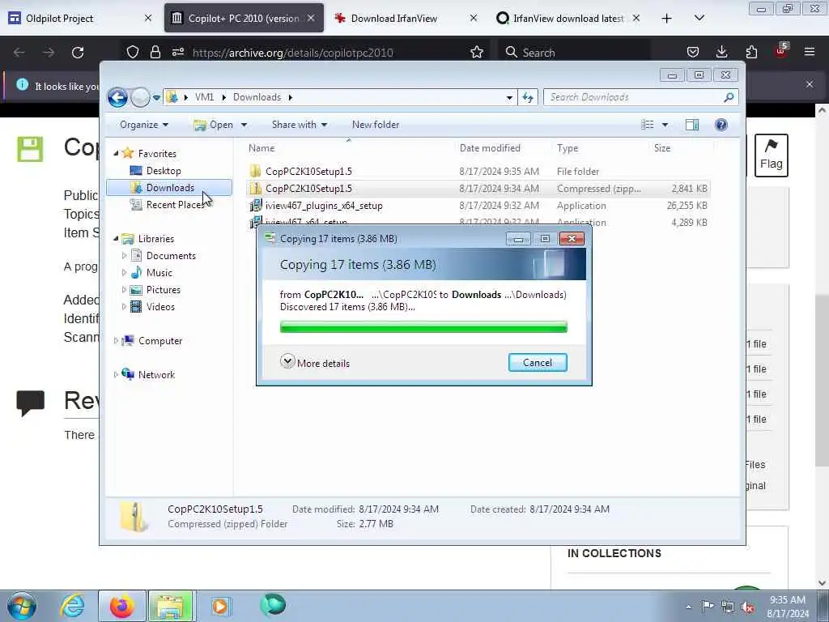Click the VM1 breadcrumb in the address bar
This screenshot has height=622, width=829.
pos(205,97)
